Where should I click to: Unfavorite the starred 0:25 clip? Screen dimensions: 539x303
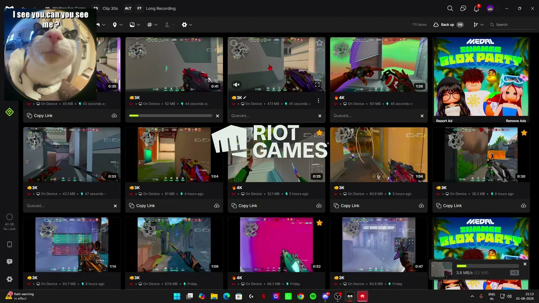319,133
